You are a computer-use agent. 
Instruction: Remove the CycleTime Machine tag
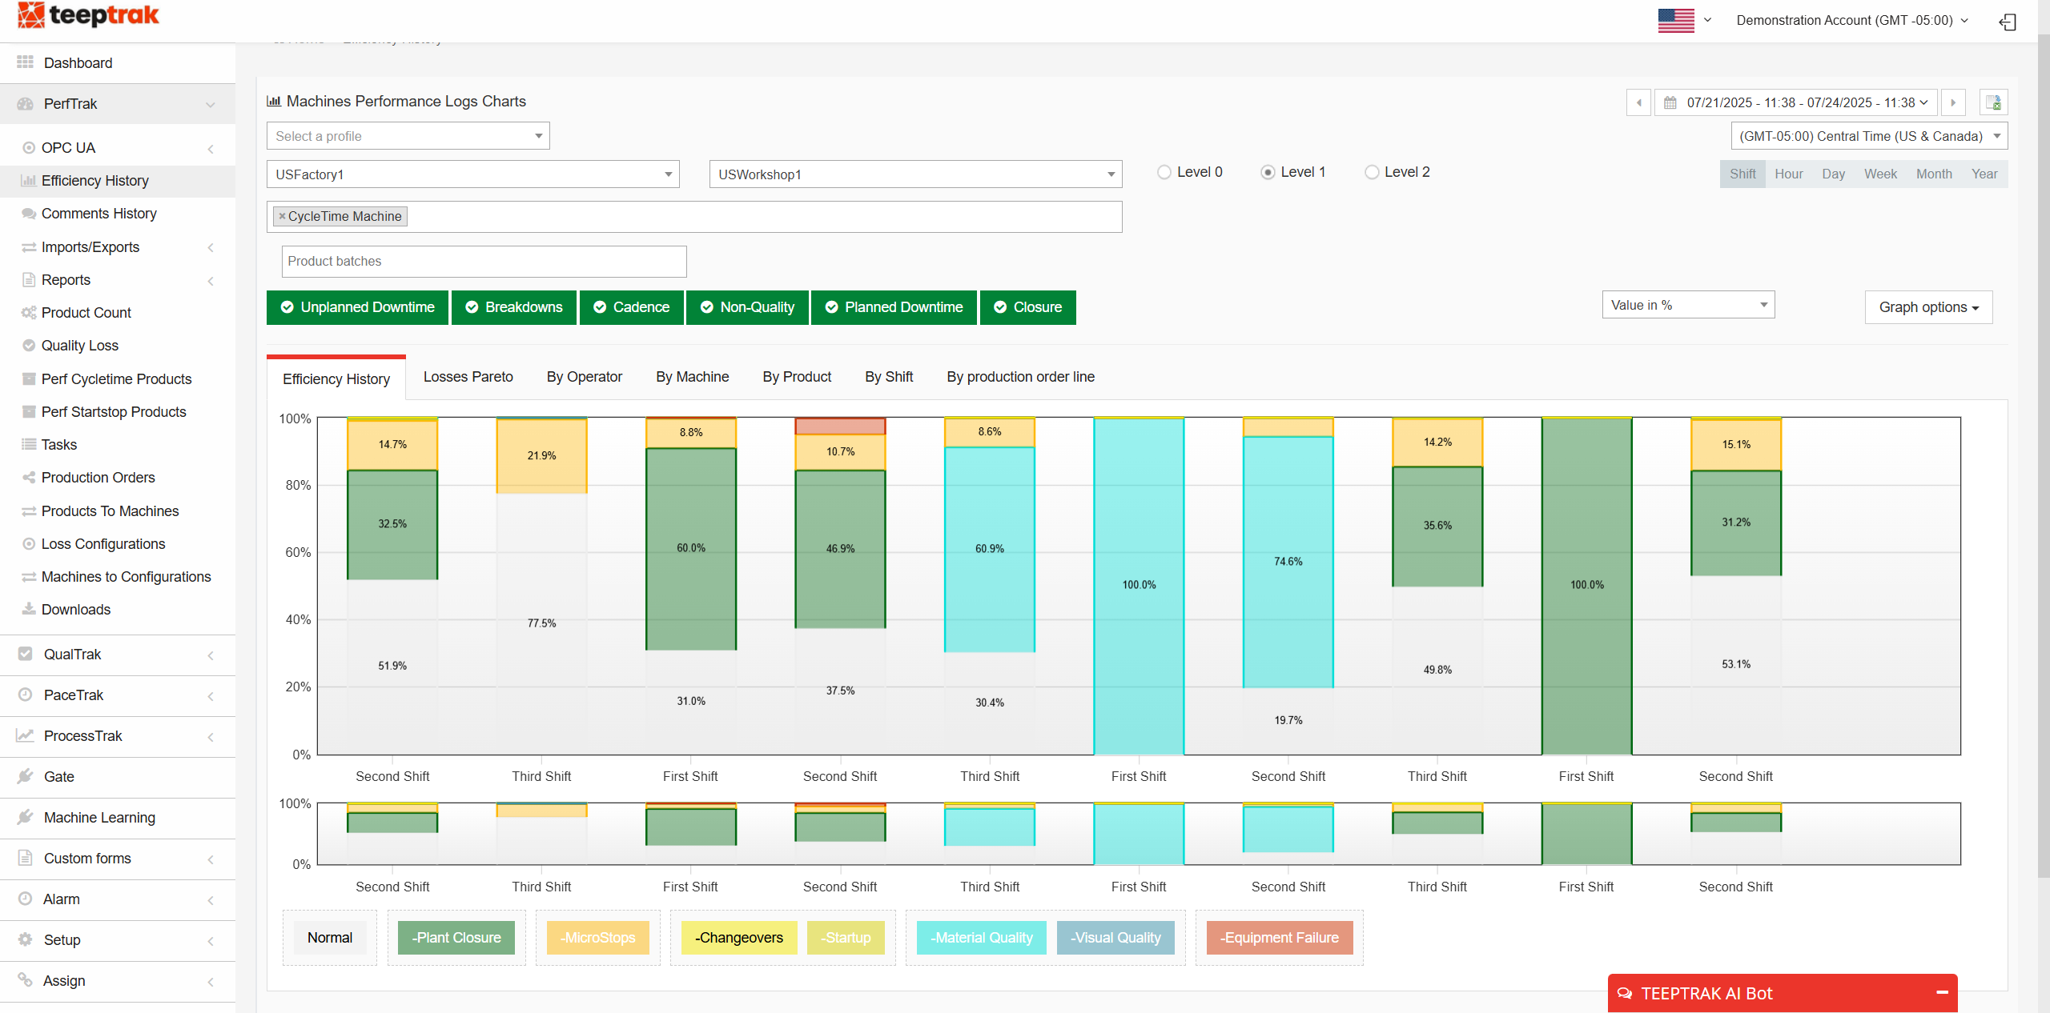pos(282,216)
